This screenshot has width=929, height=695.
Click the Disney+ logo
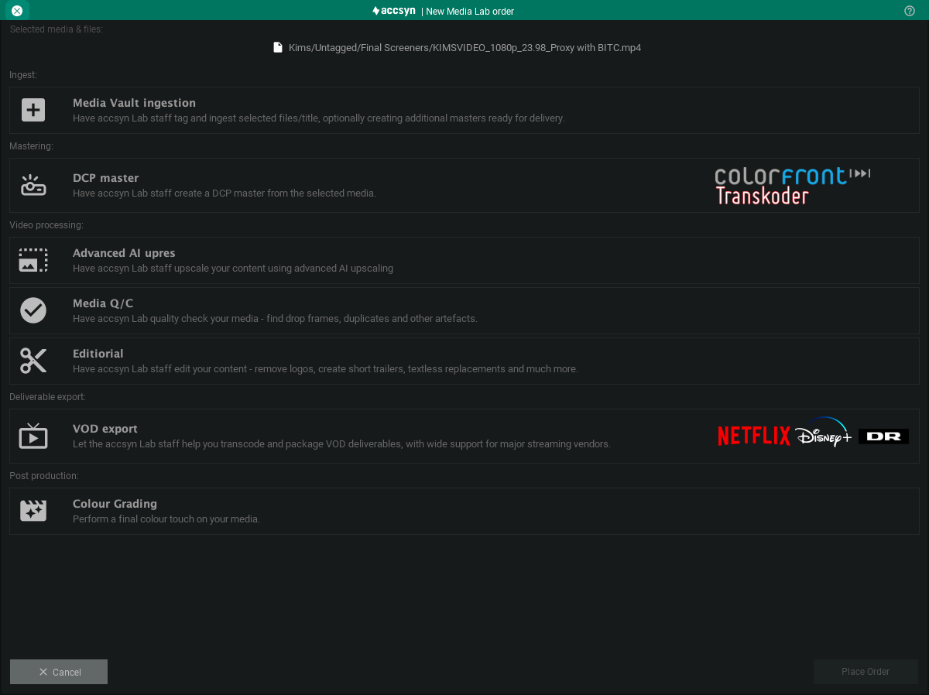[823, 433]
